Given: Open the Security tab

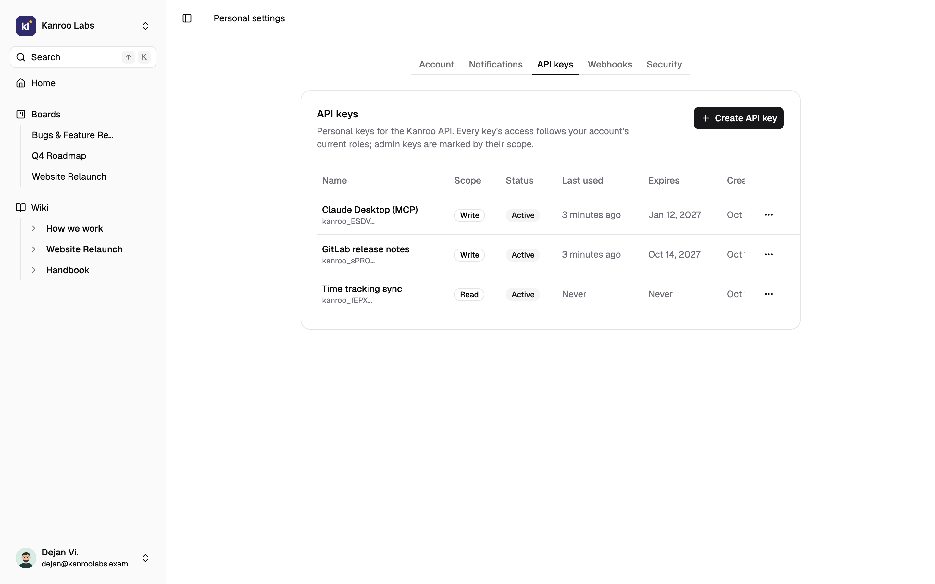Looking at the screenshot, I should [x=664, y=65].
